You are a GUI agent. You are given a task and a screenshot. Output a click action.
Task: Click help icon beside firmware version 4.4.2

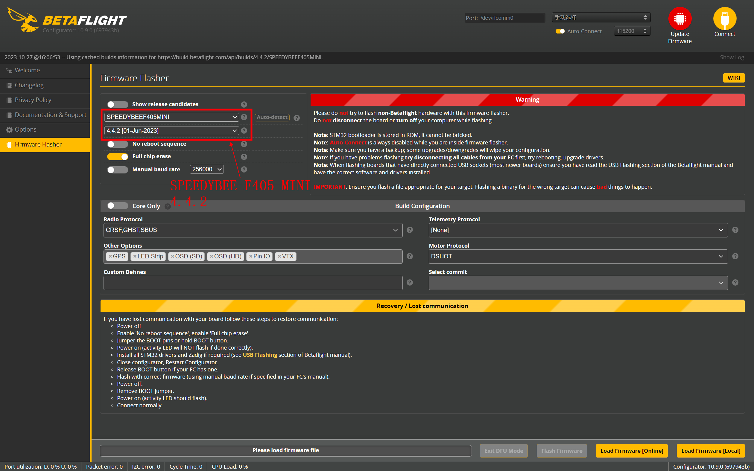point(244,130)
